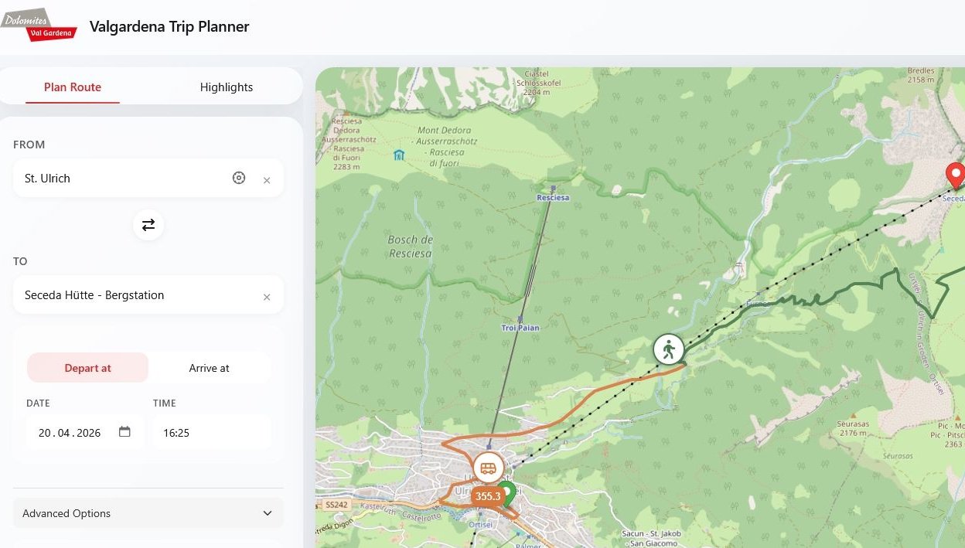Switch to the Highlights tab
This screenshot has height=548, width=965.
(227, 87)
